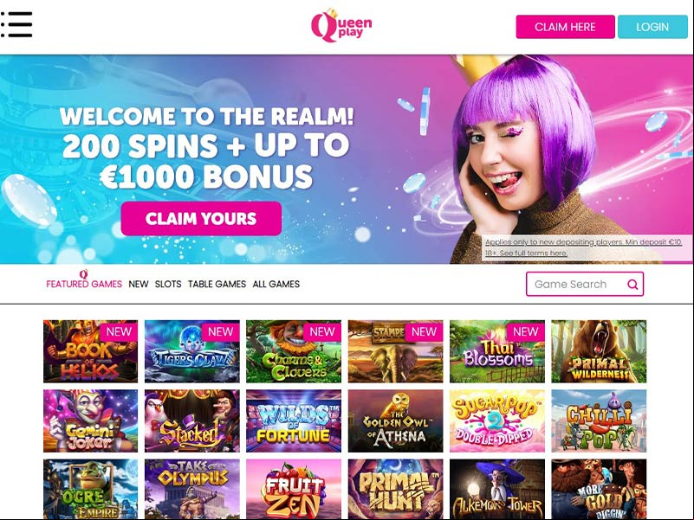Select Primal Wilderness game thumbnail
The image size is (694, 520).
pos(599,351)
